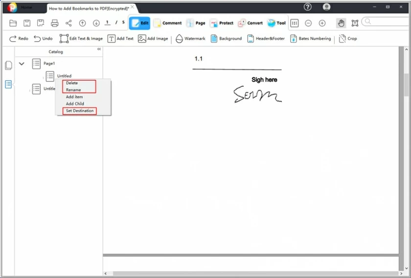
Task: Open the Background option
Action: [x=226, y=39]
